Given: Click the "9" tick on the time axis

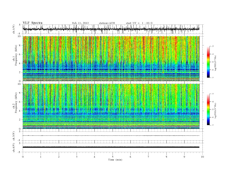Looking at the screenshot, I should pyautogui.click(x=184, y=157).
